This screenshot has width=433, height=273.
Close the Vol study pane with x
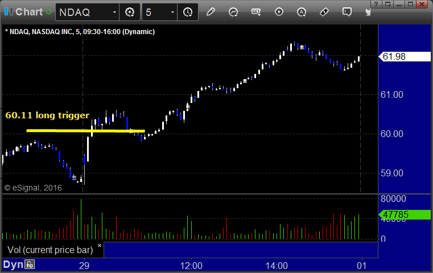point(100,245)
